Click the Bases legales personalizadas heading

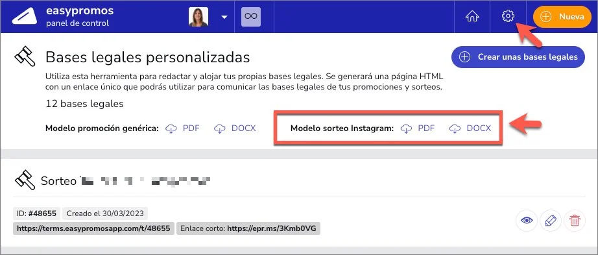coord(148,58)
